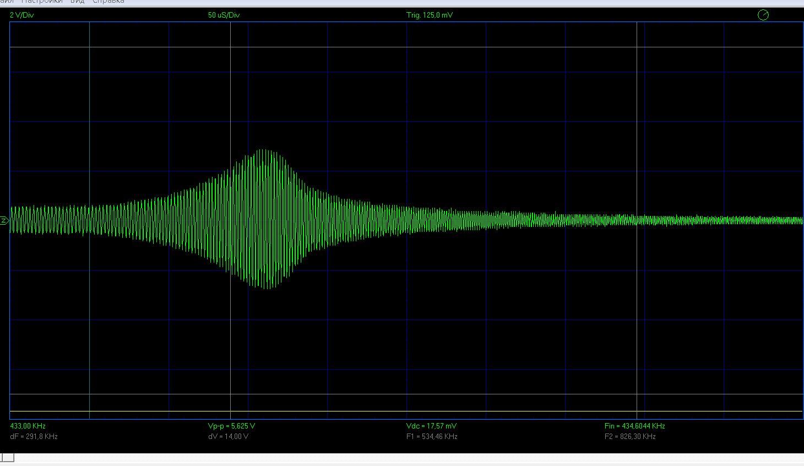
Task: Click the 433,00 KHz frequency readout
Action: click(x=28, y=426)
